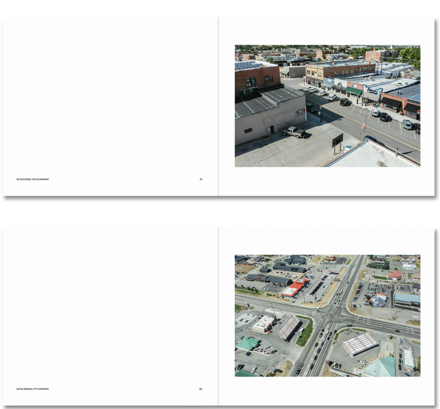
Task: Click the gray pickup truck in the lot
Action: click(294, 132)
